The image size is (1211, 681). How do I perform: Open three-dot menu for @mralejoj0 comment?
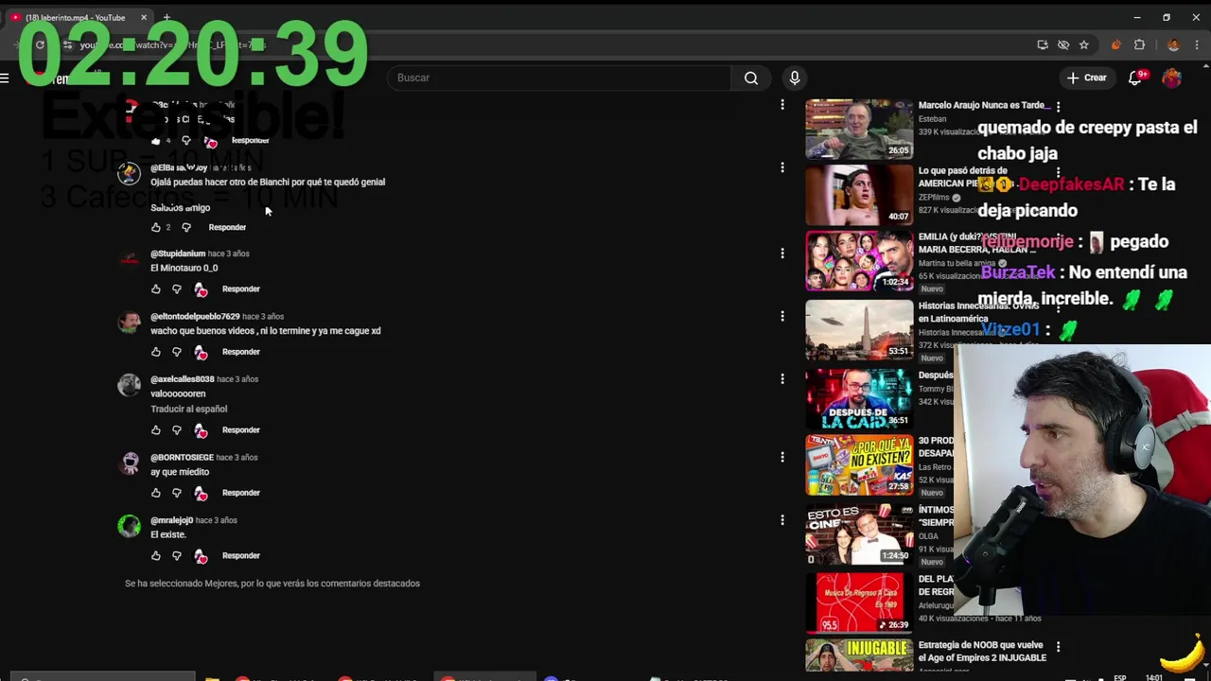(x=782, y=519)
